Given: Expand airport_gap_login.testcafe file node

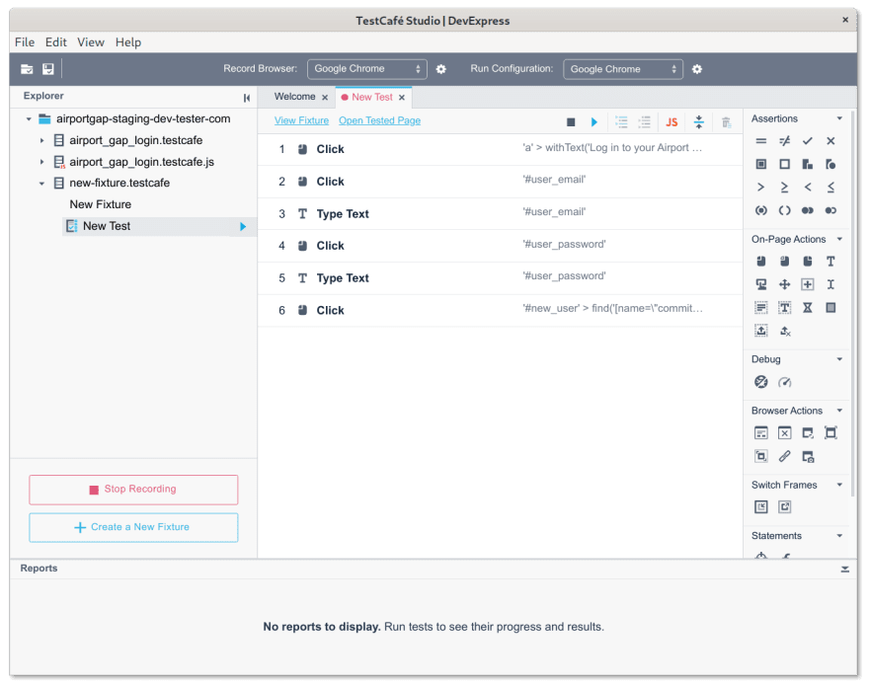Looking at the screenshot, I should (x=41, y=140).
